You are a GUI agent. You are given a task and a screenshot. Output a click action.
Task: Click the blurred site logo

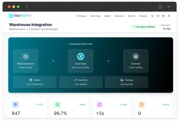20,16
